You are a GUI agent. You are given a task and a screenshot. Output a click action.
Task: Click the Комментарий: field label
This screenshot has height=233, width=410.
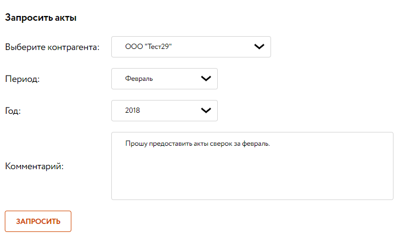coord(34,166)
